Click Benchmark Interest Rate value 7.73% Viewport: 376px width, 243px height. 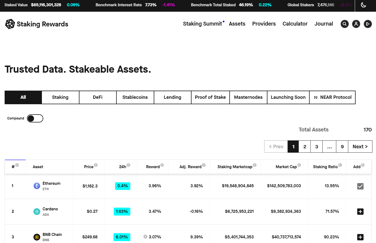pyautogui.click(x=151, y=5)
